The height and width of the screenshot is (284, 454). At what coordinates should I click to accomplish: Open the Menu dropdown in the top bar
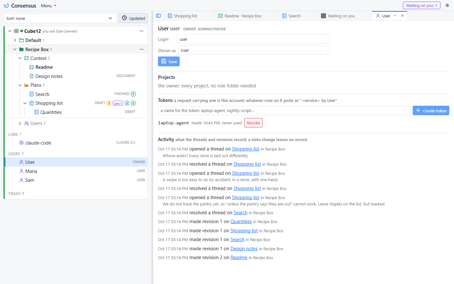[x=49, y=6]
